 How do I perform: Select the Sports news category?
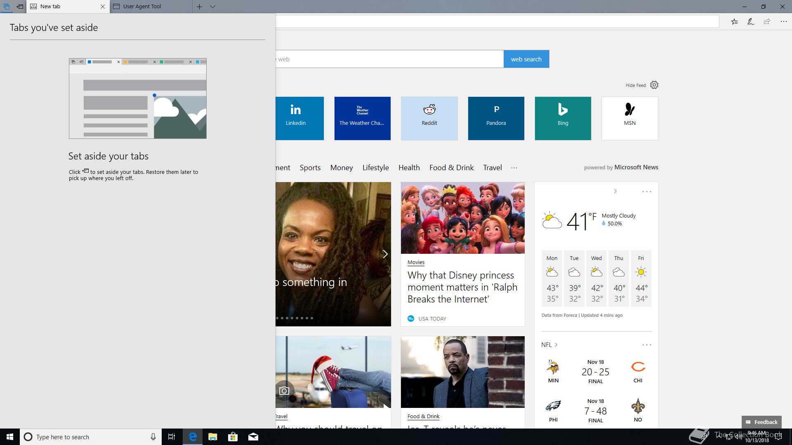click(x=310, y=168)
